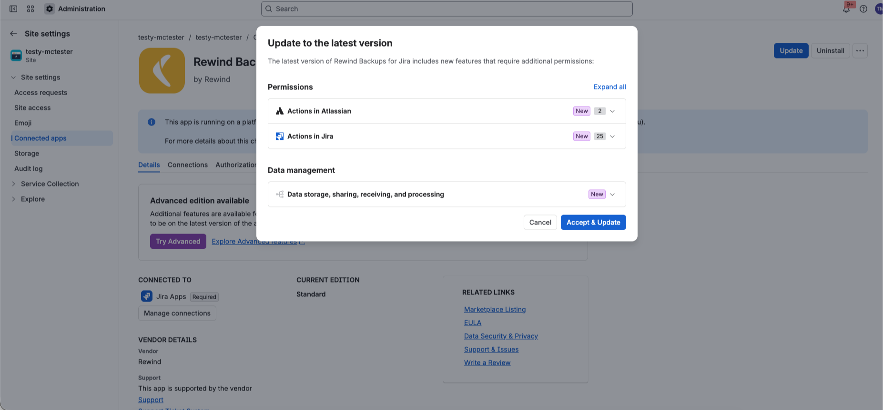Cancel the update dialog

540,222
